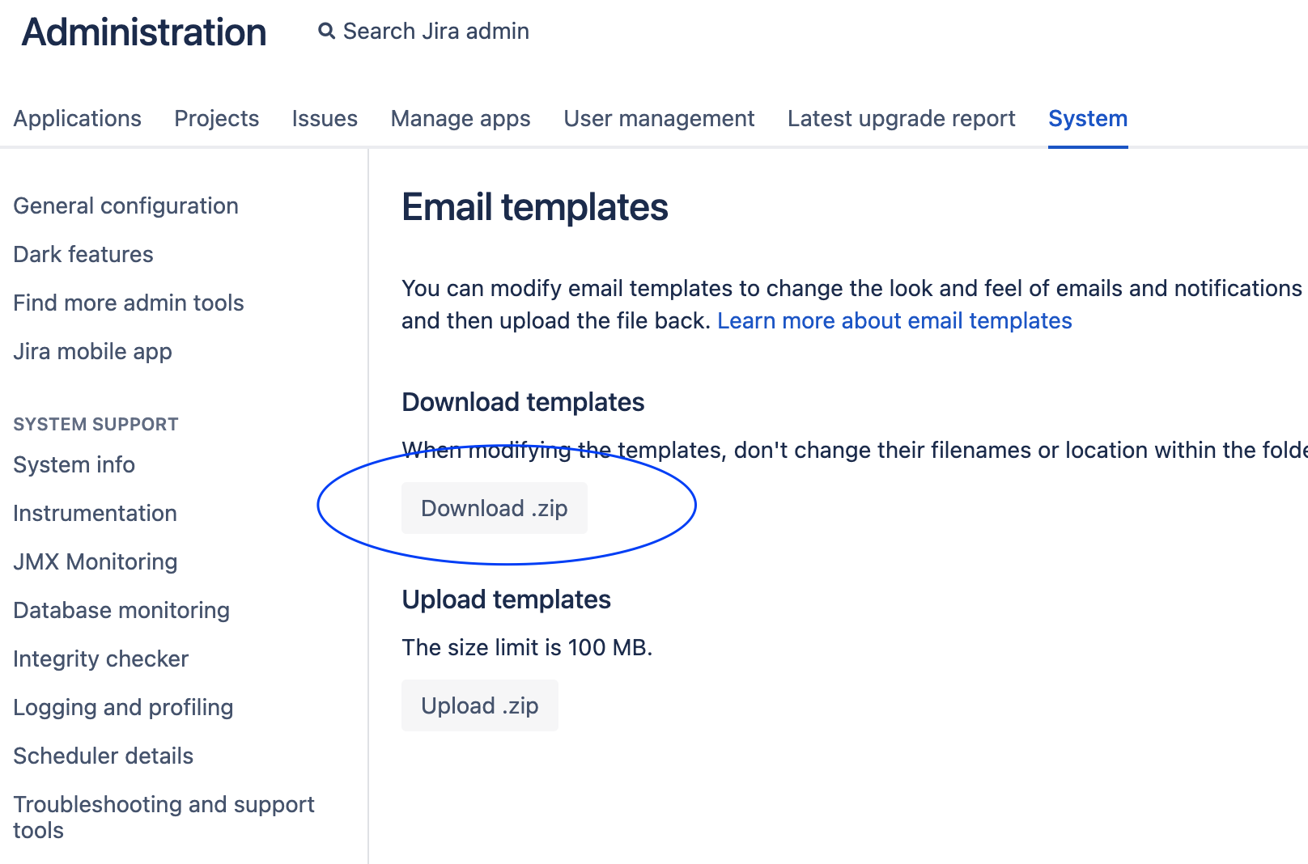
Task: View Scheduler details
Action: click(x=104, y=756)
